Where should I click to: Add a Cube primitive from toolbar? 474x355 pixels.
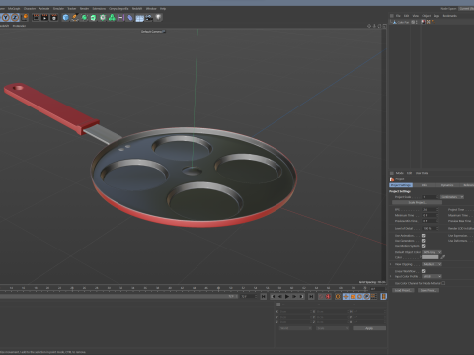click(x=66, y=18)
